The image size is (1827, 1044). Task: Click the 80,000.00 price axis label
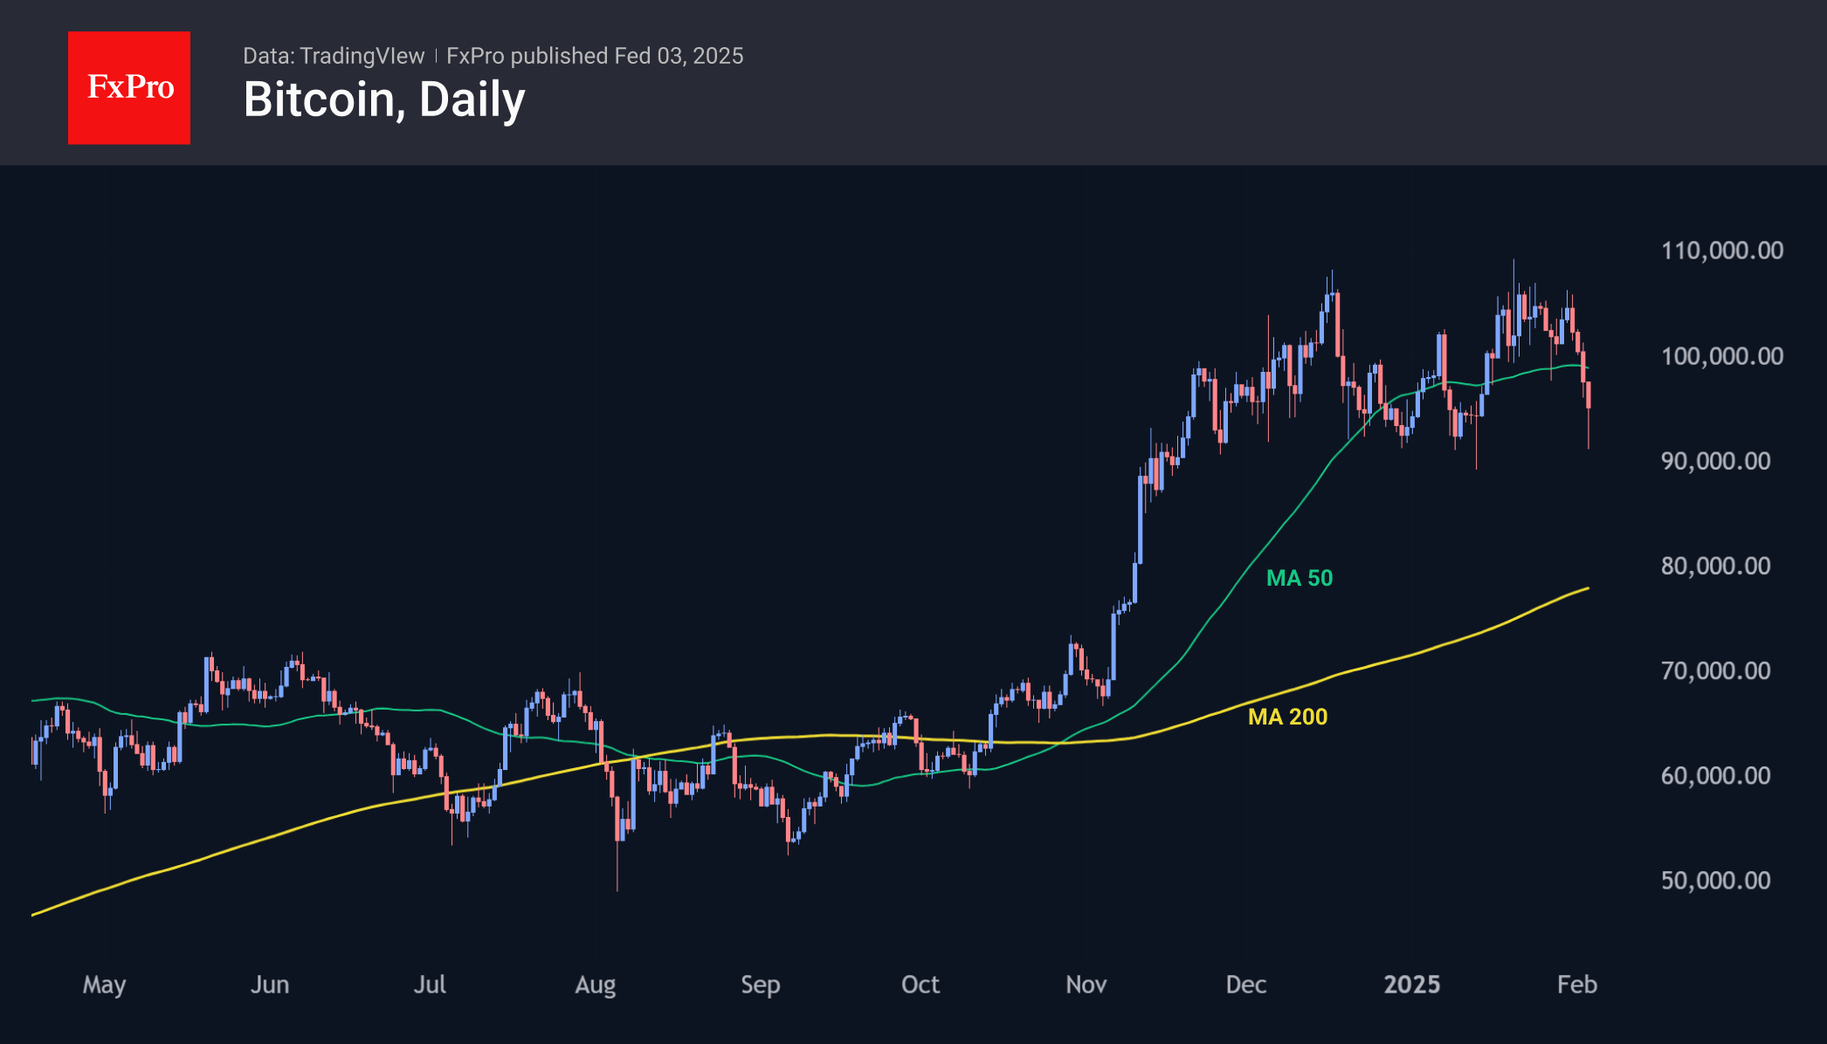[1715, 566]
